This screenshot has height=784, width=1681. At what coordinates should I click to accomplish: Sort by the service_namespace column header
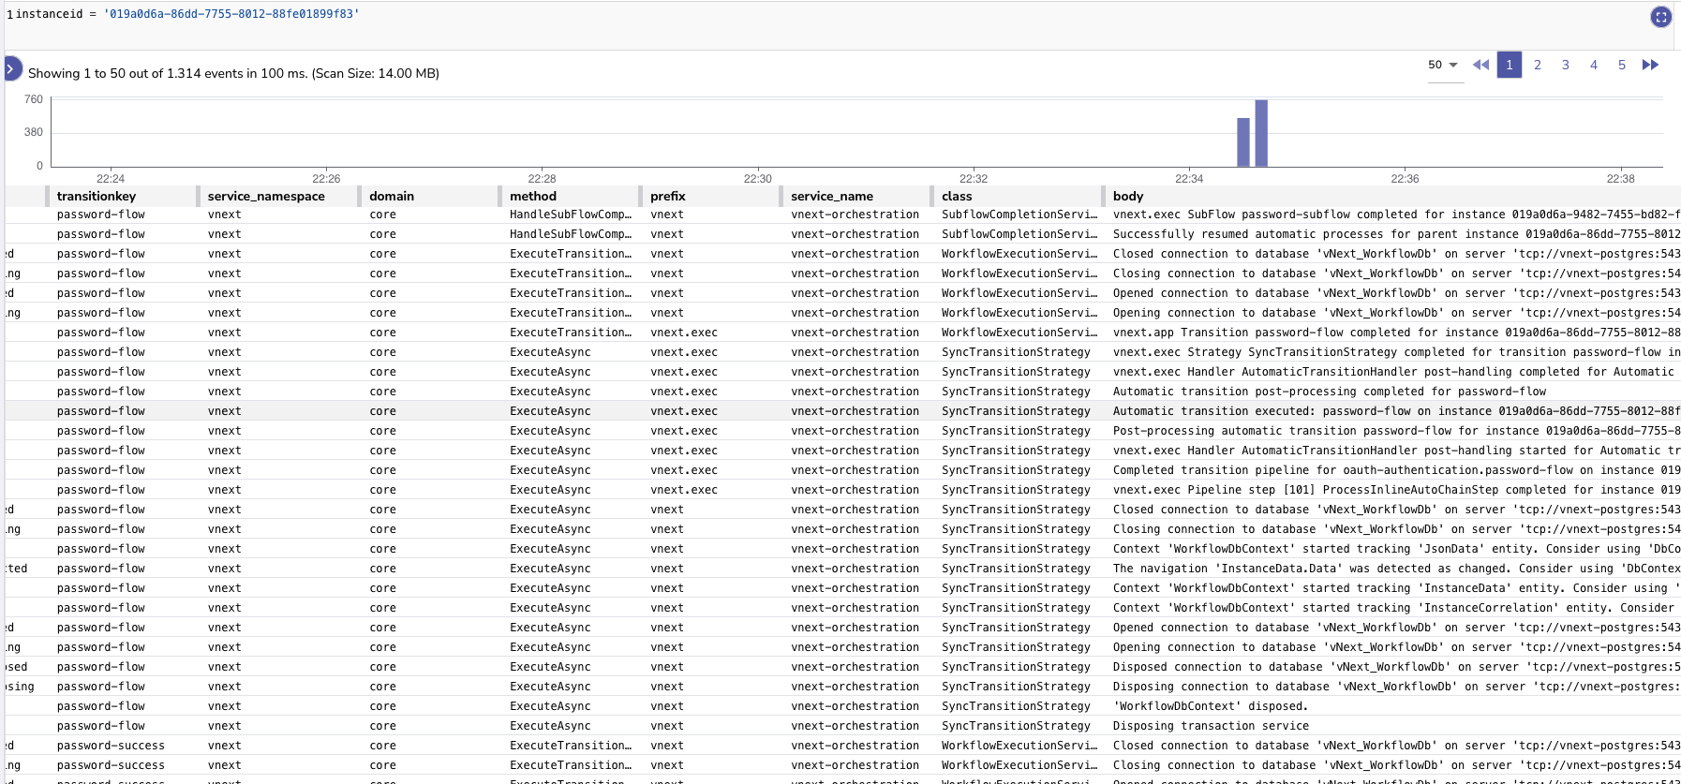[266, 196]
